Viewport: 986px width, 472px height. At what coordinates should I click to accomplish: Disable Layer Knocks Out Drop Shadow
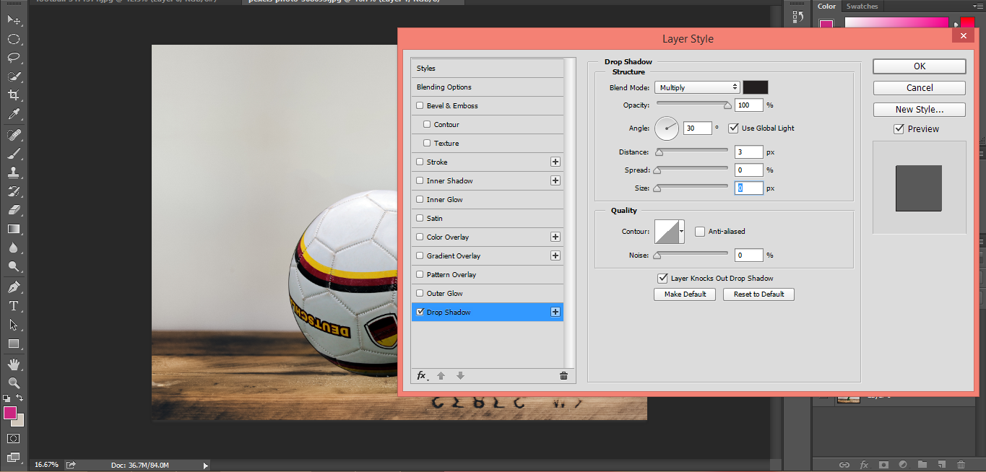[x=663, y=278]
